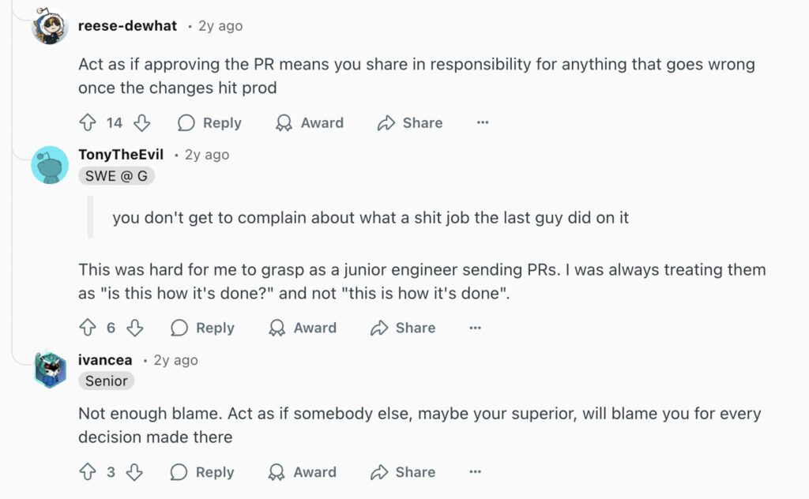
Task: Reply to TonyTheEvil's comment
Action: tap(203, 328)
